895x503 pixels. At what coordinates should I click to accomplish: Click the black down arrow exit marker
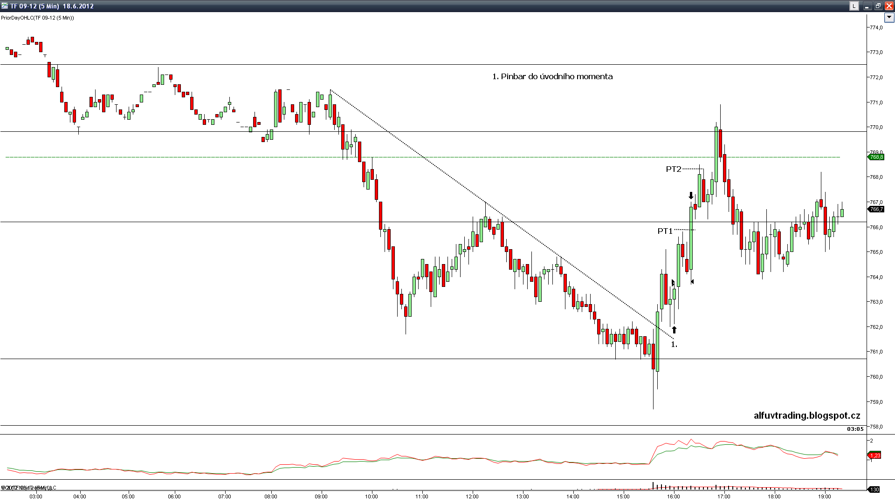tap(691, 196)
